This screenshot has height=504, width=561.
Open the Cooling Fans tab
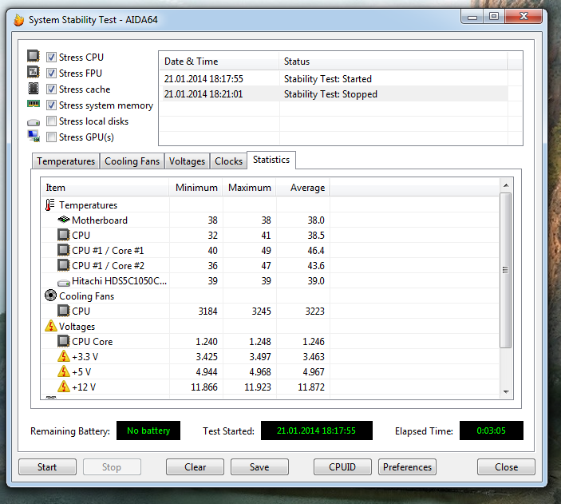tap(132, 161)
